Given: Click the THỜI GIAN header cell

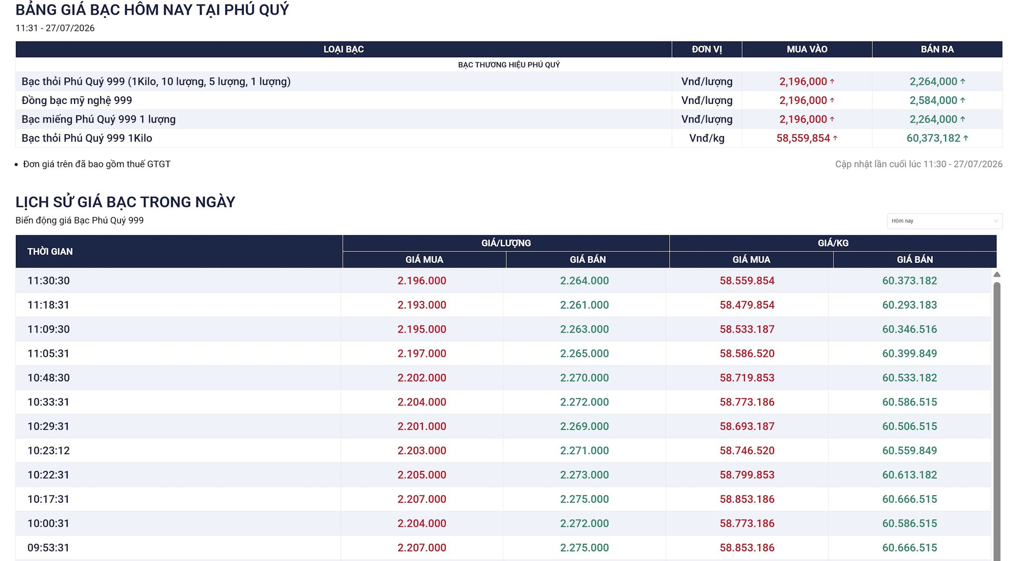Looking at the screenshot, I should [x=179, y=251].
